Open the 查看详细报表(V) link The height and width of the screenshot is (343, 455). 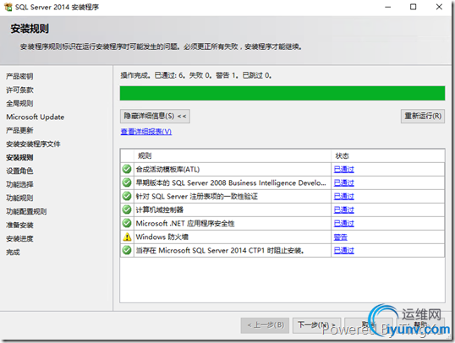click(x=146, y=132)
